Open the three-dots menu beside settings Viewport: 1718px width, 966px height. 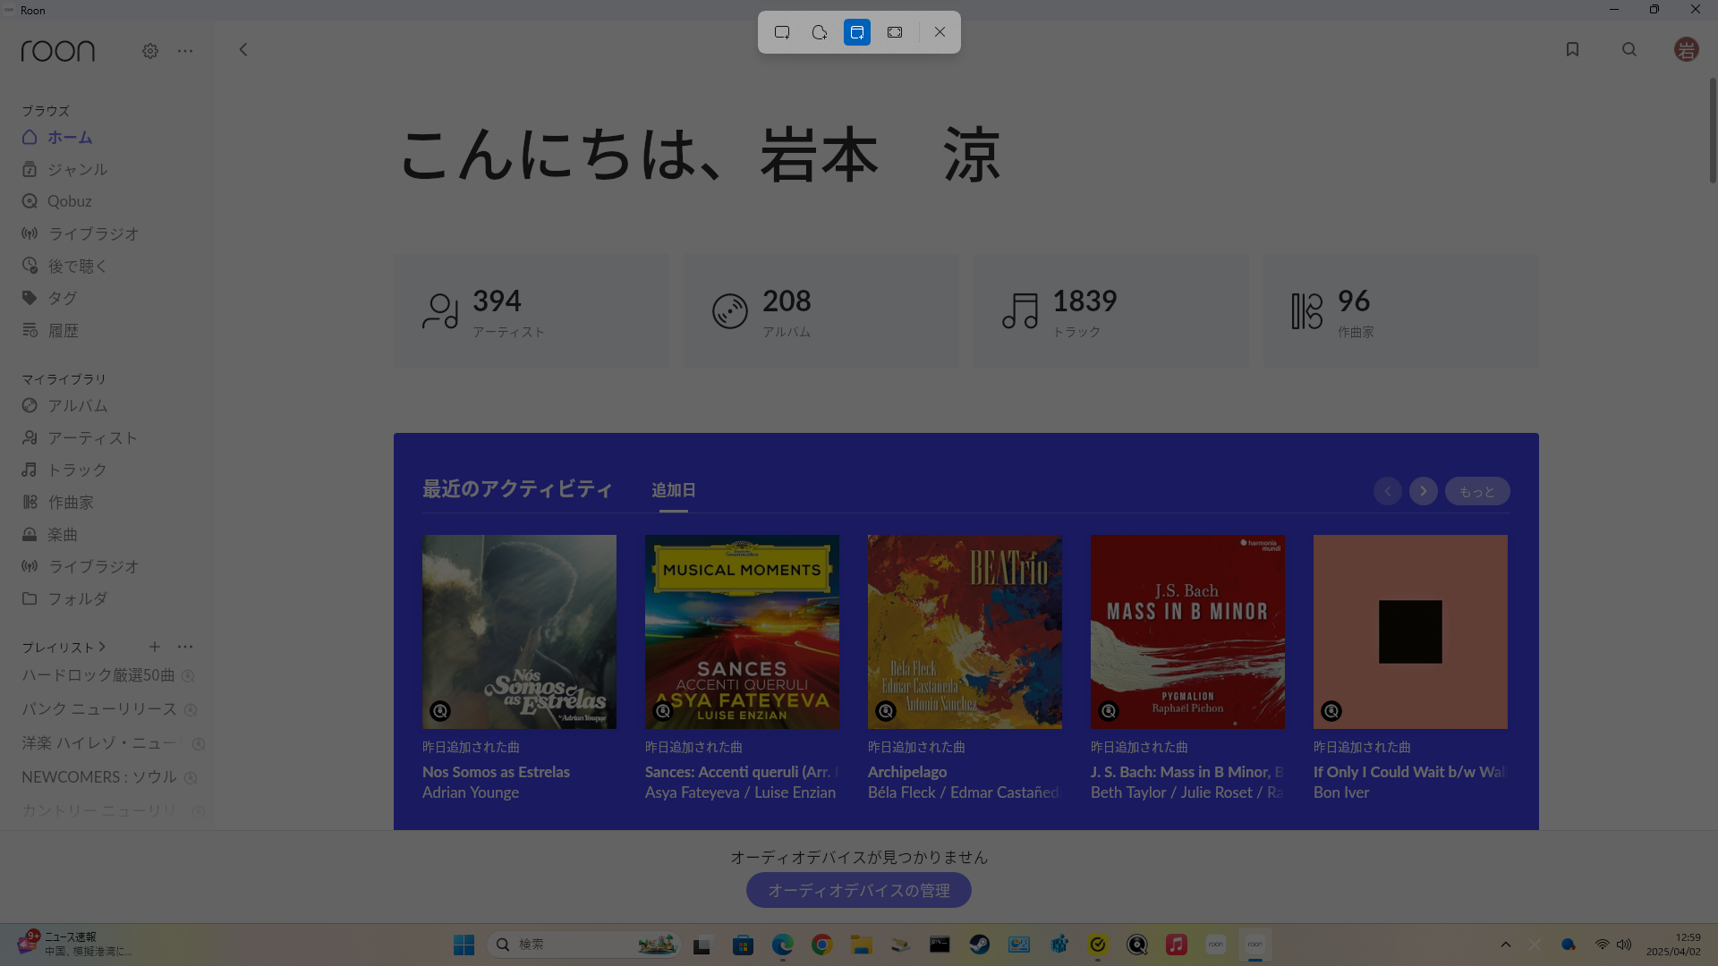[185, 51]
